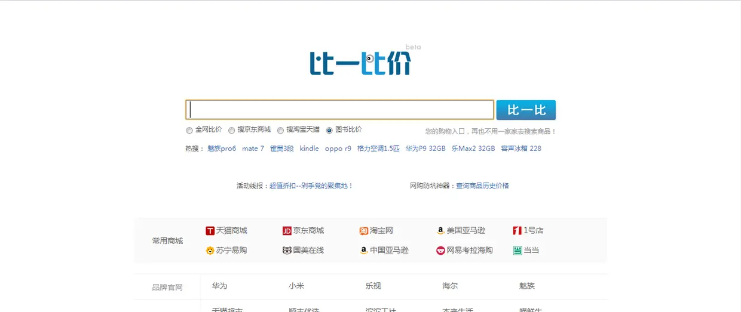Image resolution: width=741 pixels, height=312 pixels.
Task: Open the 1号店 store link
Action: pos(534,231)
